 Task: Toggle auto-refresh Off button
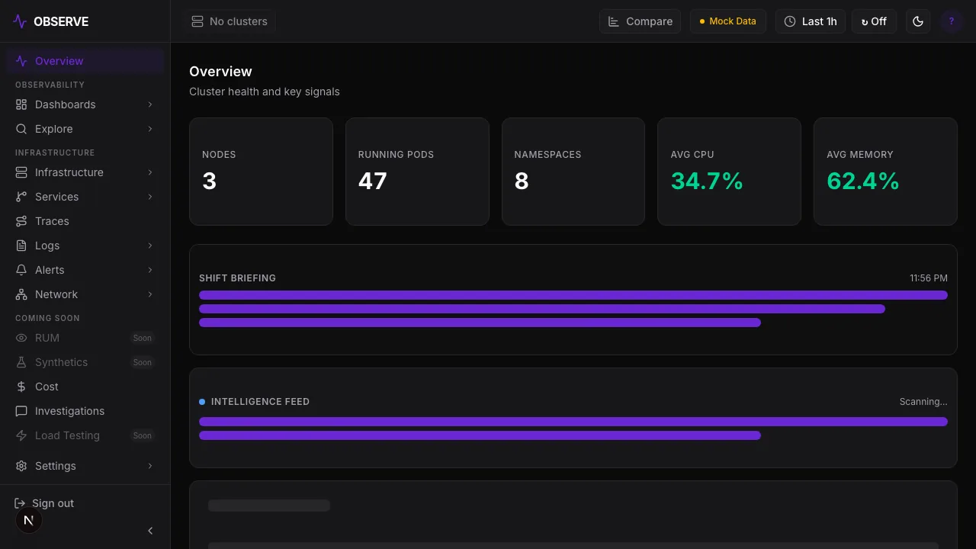(874, 21)
